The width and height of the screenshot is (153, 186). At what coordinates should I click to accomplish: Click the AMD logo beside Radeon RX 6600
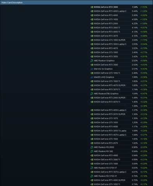point(92,147)
